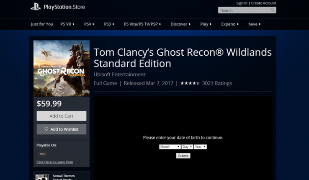Open the Year dropdown
The width and height of the screenshot is (309, 180).
click(200, 147)
